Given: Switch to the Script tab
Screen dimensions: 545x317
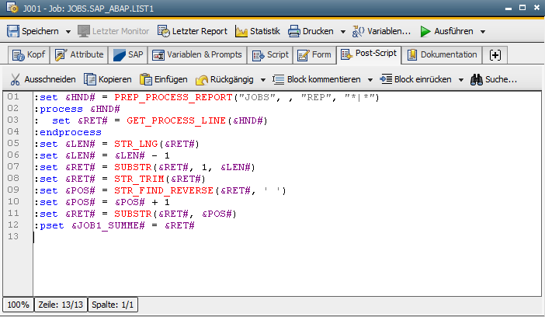Looking at the screenshot, I should (x=271, y=55).
